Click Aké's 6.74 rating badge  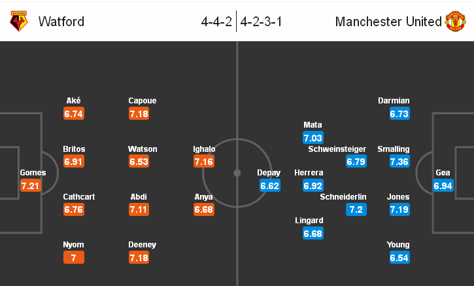tap(74, 114)
